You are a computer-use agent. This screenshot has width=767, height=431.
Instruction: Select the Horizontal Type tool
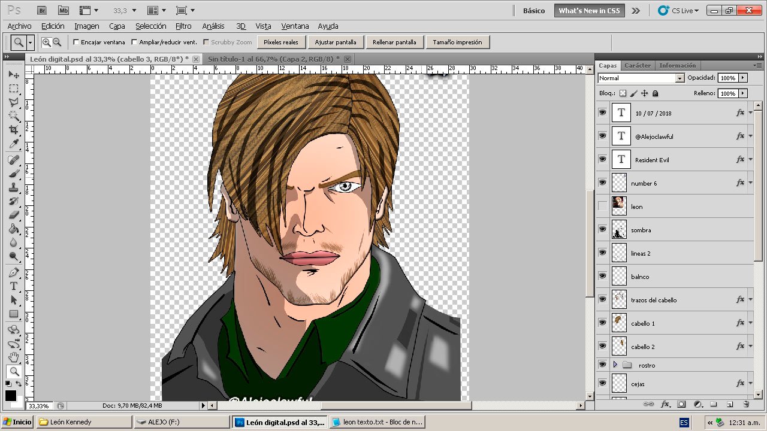14,286
